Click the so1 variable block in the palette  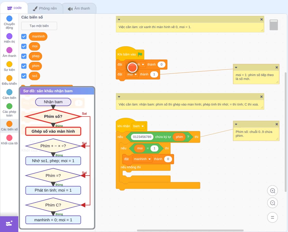[35, 76]
